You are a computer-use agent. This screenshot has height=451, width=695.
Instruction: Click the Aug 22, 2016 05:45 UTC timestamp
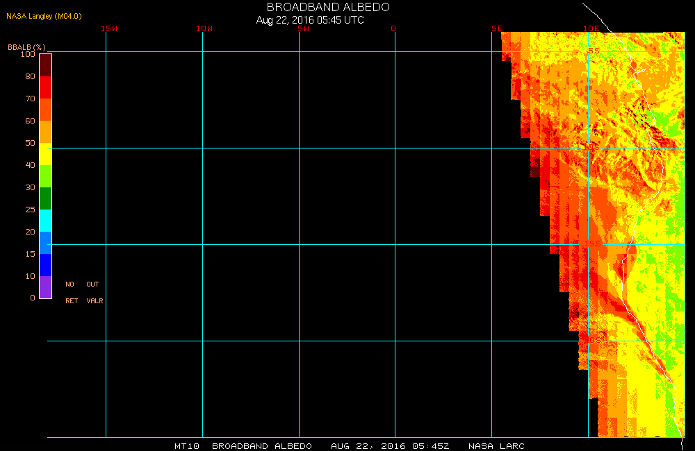pos(310,20)
